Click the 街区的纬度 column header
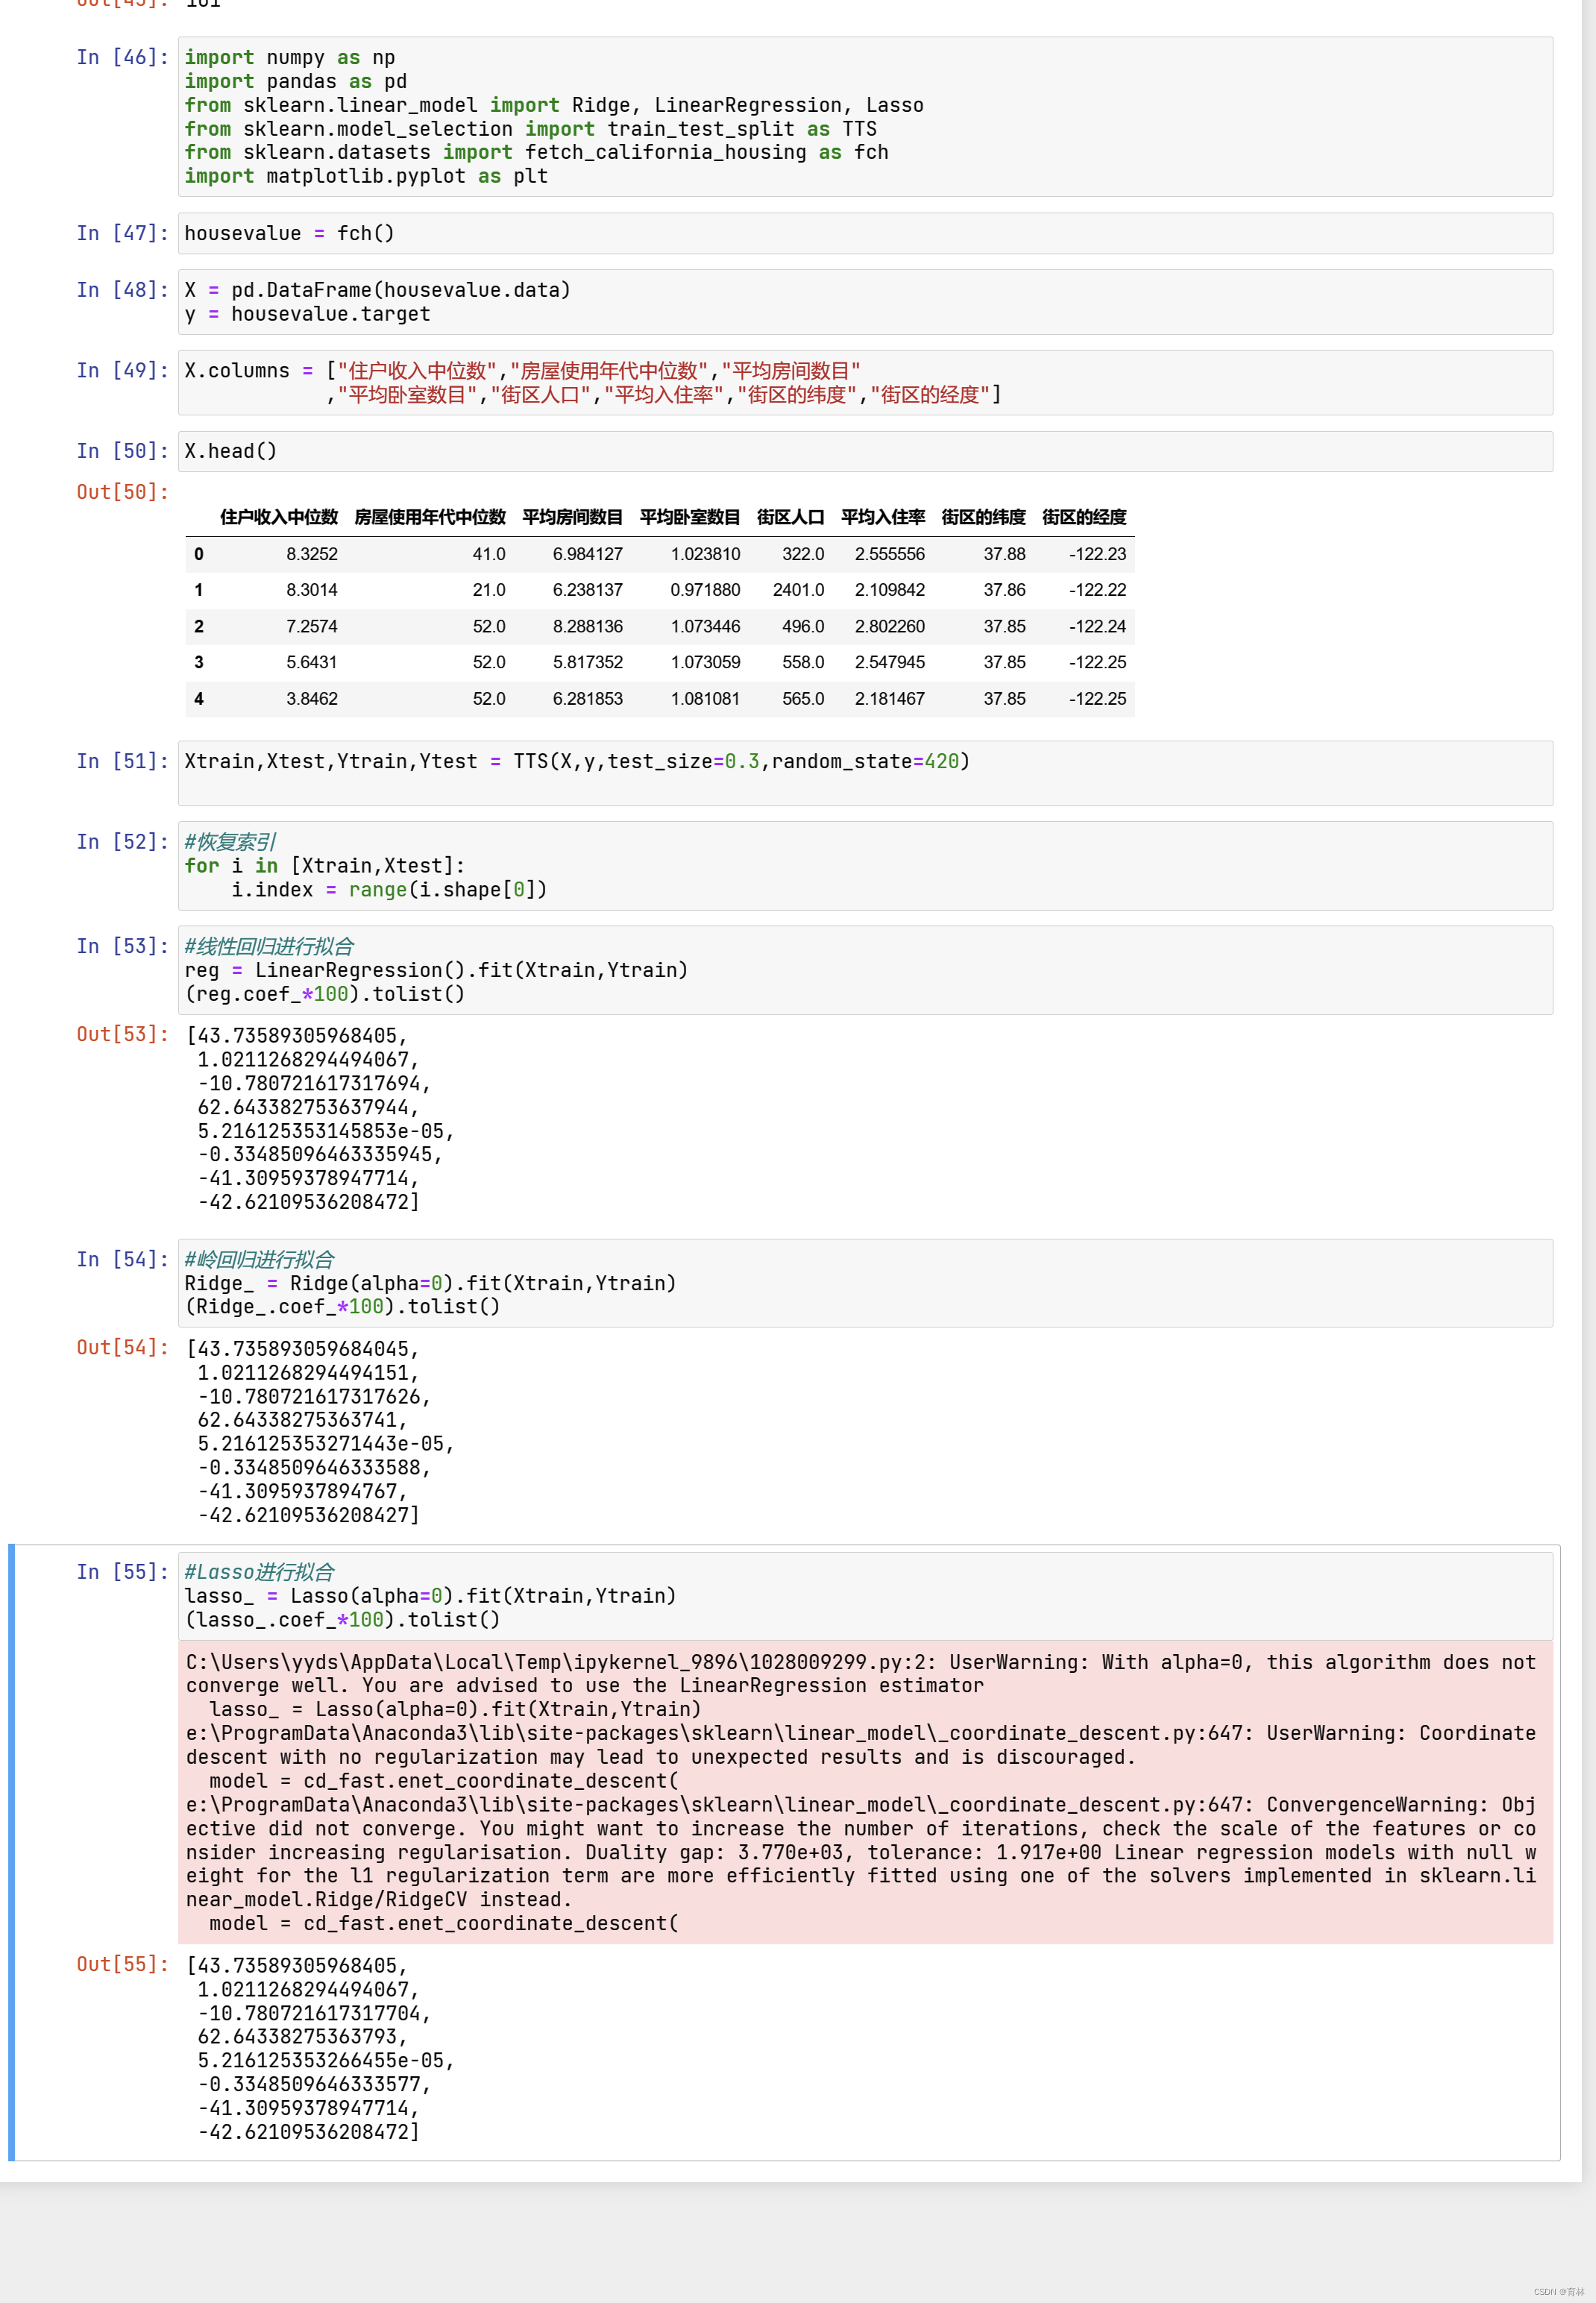 [x=984, y=517]
